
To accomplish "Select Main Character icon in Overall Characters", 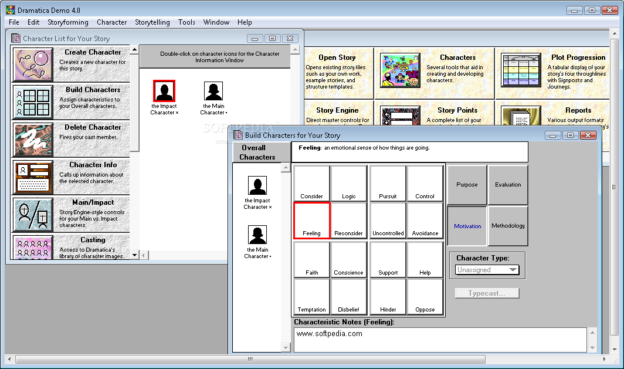I will 257,235.
